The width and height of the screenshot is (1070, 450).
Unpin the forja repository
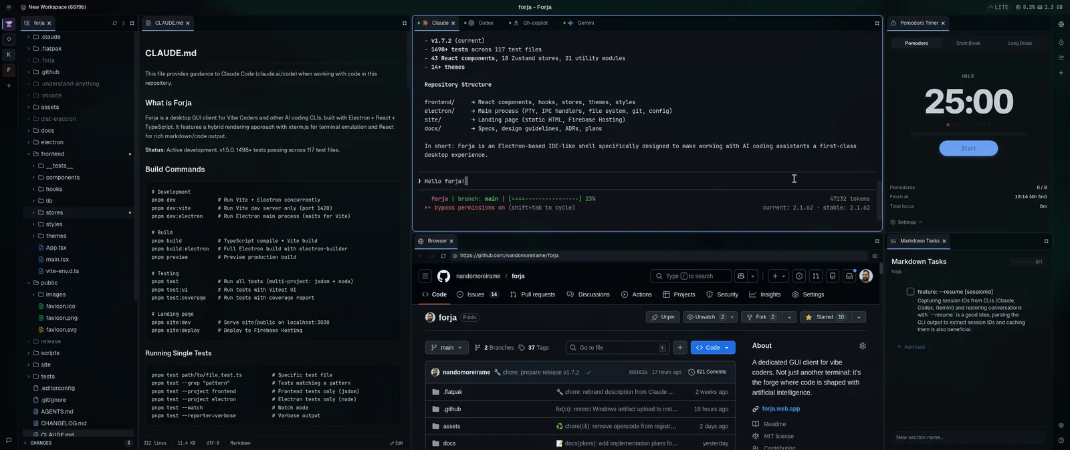click(x=663, y=317)
